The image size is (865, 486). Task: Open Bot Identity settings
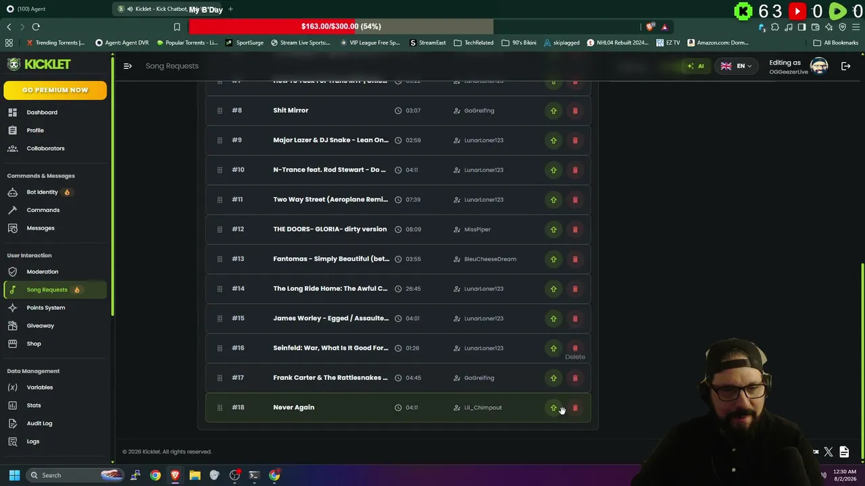point(42,192)
